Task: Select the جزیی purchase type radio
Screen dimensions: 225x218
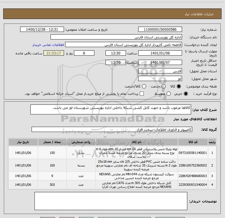Action: pyautogui.click(x=186, y=94)
